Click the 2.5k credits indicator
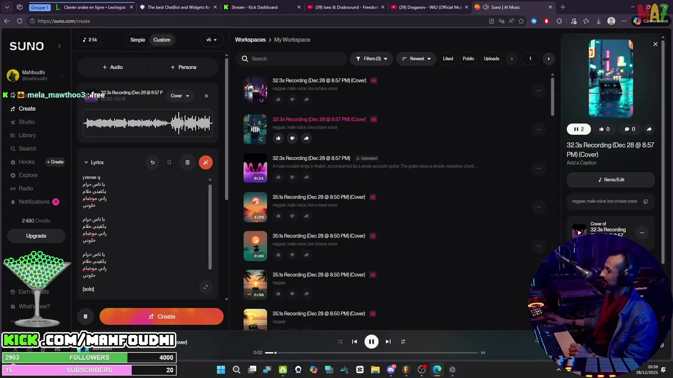 [x=89, y=40]
